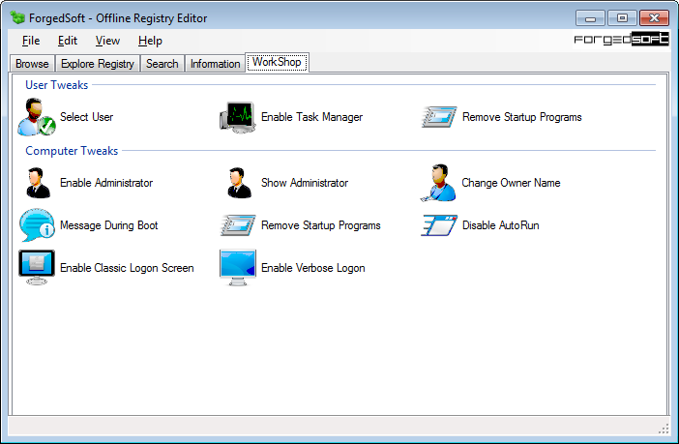
Task: Click Remove Startup Programs text under Computer Tweaks
Action: [320, 225]
